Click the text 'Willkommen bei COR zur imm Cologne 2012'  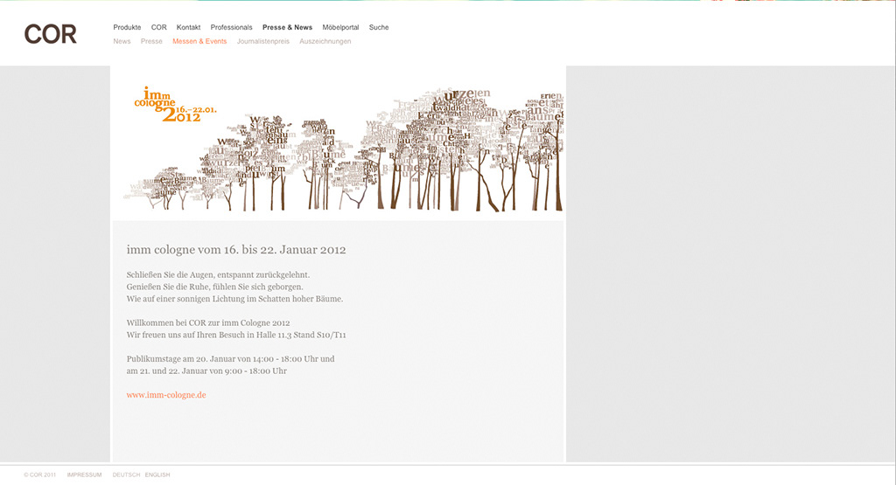(x=208, y=323)
